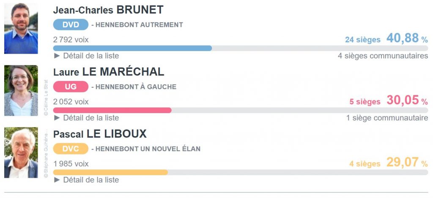Click the HENNEBONT UN NOUVEL ÉLAN list name
This screenshot has height=198, width=433.
click(x=148, y=149)
